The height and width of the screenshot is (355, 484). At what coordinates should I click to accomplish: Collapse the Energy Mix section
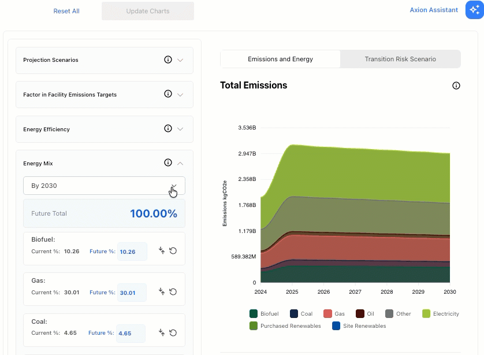(x=180, y=163)
